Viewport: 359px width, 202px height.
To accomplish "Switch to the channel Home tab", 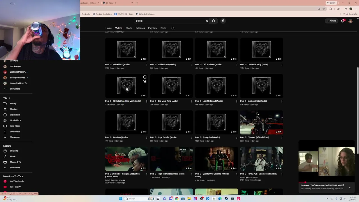I will click(109, 28).
